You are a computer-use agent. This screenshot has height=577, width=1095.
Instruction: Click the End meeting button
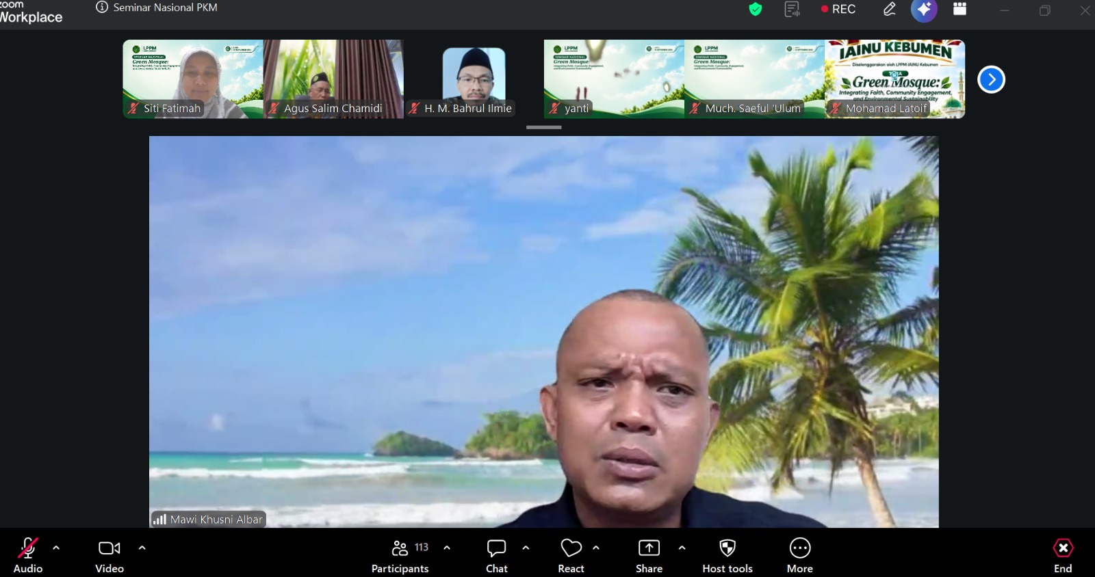[x=1063, y=556]
